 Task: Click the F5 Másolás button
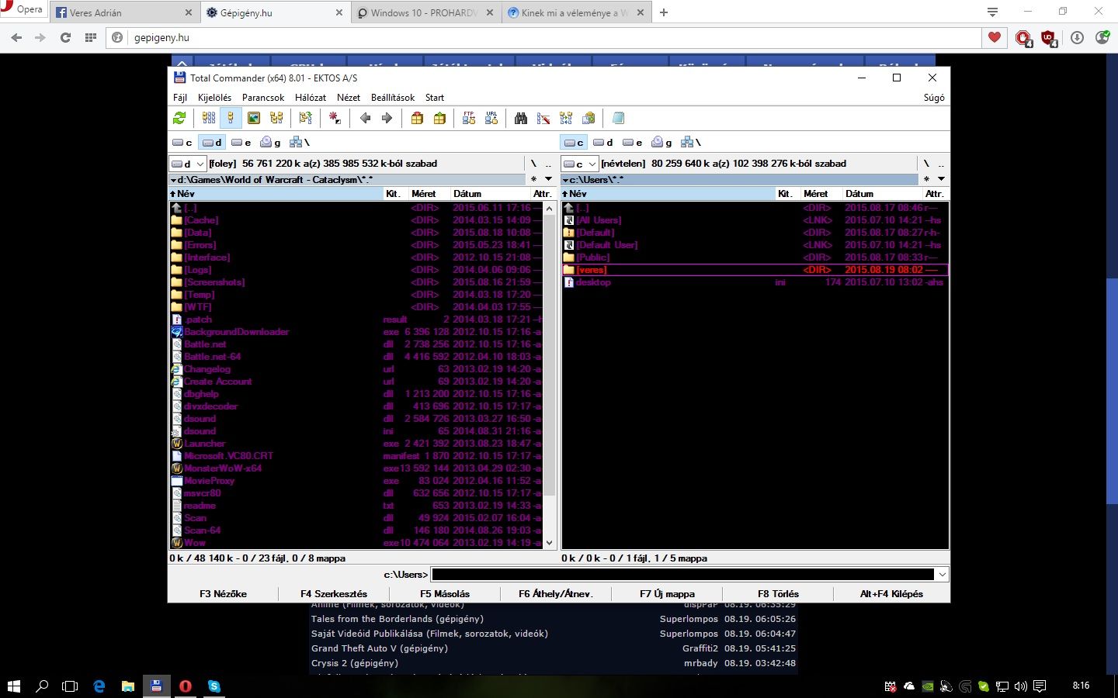(x=444, y=594)
